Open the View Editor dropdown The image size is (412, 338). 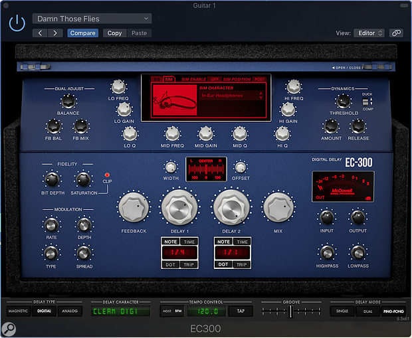370,33
